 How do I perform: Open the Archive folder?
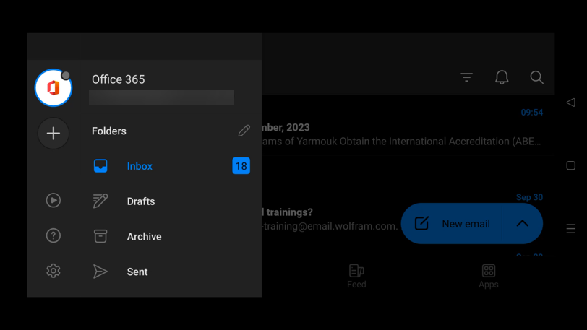coord(171,236)
